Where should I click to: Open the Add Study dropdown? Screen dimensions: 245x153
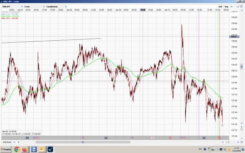point(9,142)
